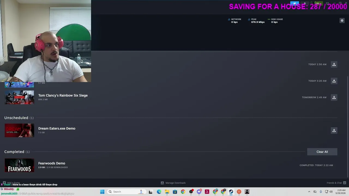This screenshot has height=196, width=349.
Task: Click the Clear All button
Action: 322,152
